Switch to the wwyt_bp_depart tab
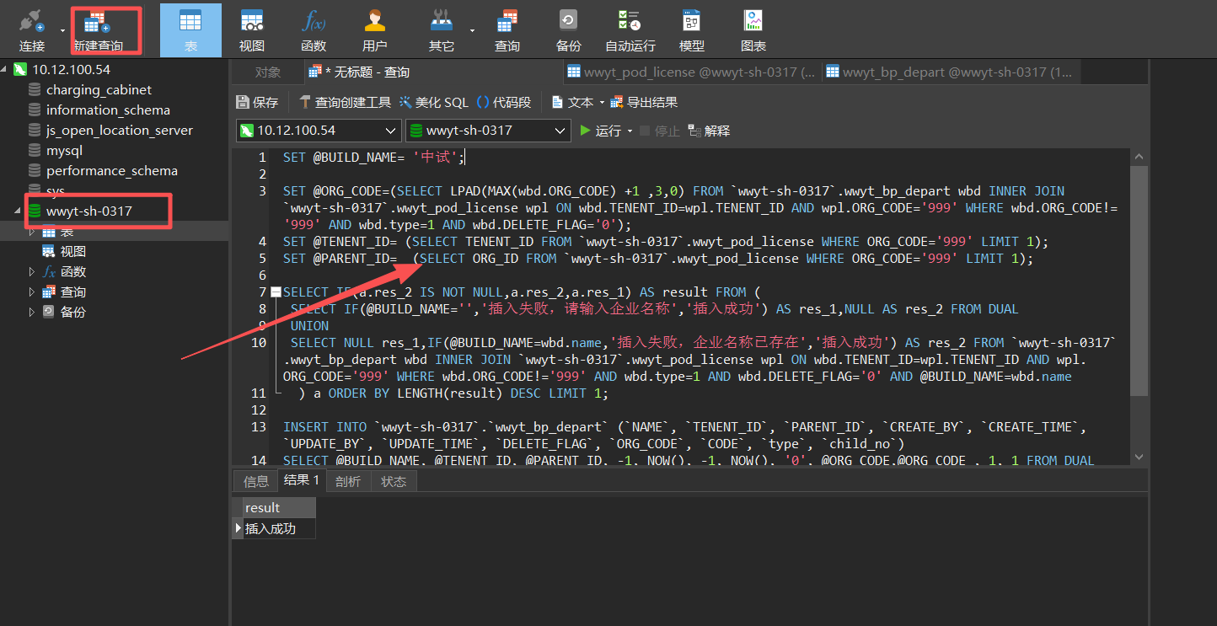The image size is (1217, 626). tap(949, 72)
